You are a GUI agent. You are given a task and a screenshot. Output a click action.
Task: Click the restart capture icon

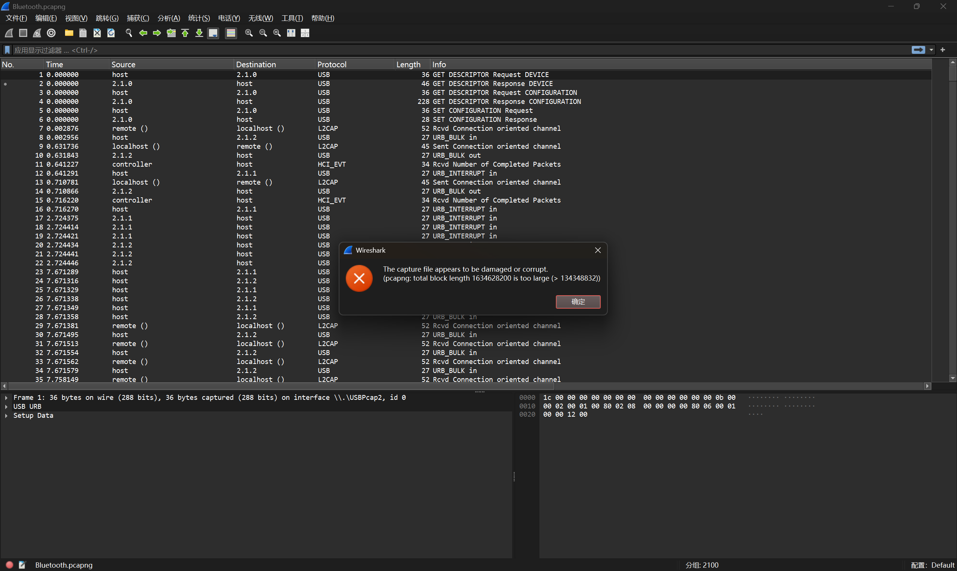[x=37, y=33]
